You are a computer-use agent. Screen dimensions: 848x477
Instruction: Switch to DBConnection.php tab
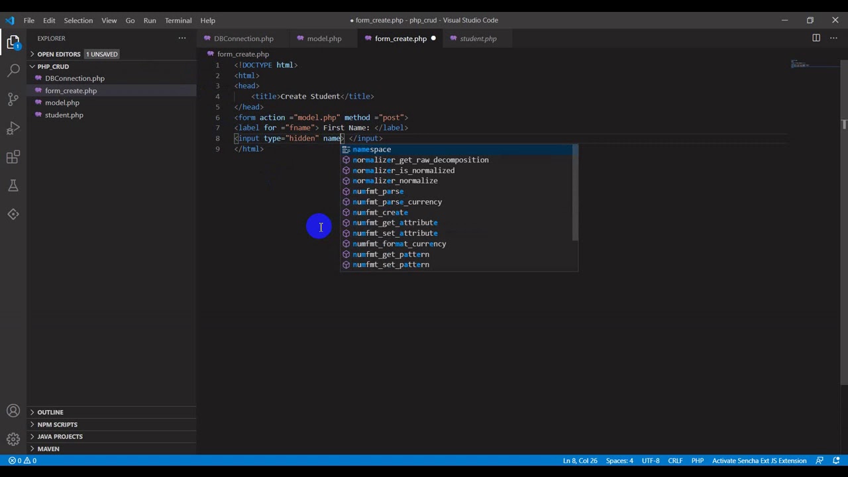[x=243, y=38]
